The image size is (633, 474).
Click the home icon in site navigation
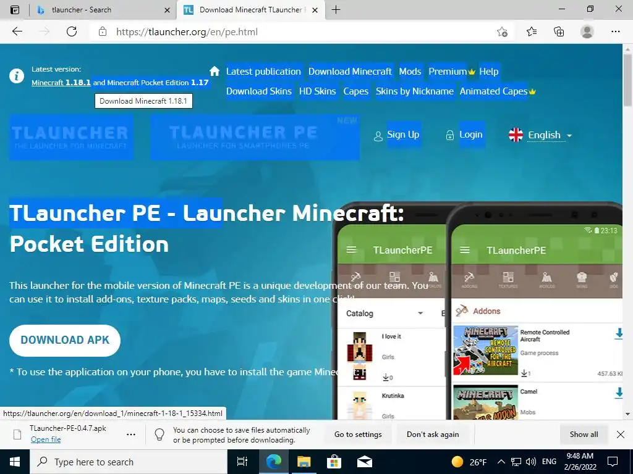coord(215,72)
